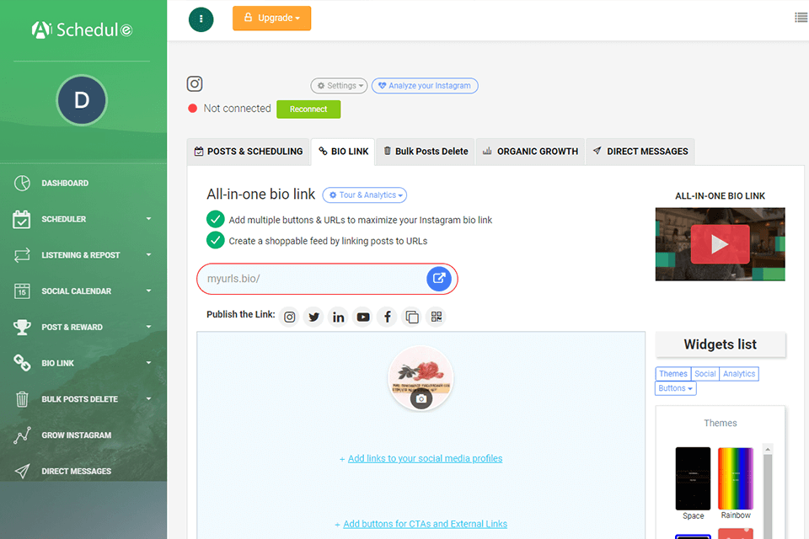Select the Themes widget tab

point(672,374)
